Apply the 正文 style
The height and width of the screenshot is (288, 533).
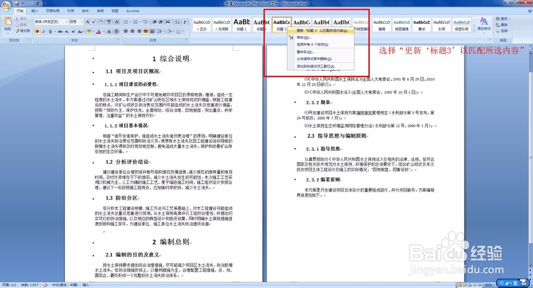[x=202, y=24]
